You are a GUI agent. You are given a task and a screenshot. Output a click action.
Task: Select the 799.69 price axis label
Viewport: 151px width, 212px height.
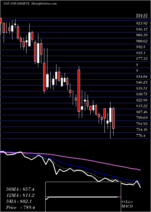click(x=142, y=118)
